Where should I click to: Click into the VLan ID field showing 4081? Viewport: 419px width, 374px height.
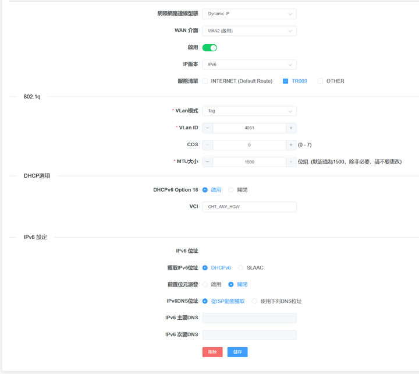[x=249, y=128]
